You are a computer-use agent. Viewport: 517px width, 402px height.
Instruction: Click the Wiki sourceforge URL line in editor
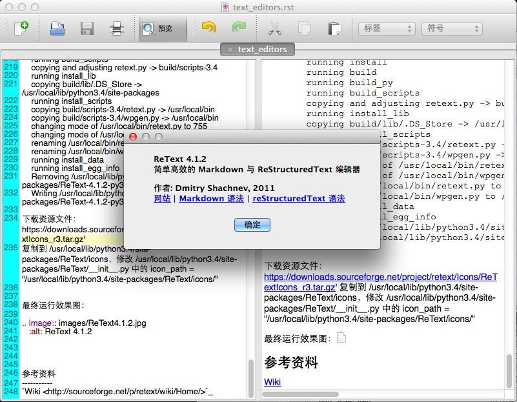click(117, 392)
